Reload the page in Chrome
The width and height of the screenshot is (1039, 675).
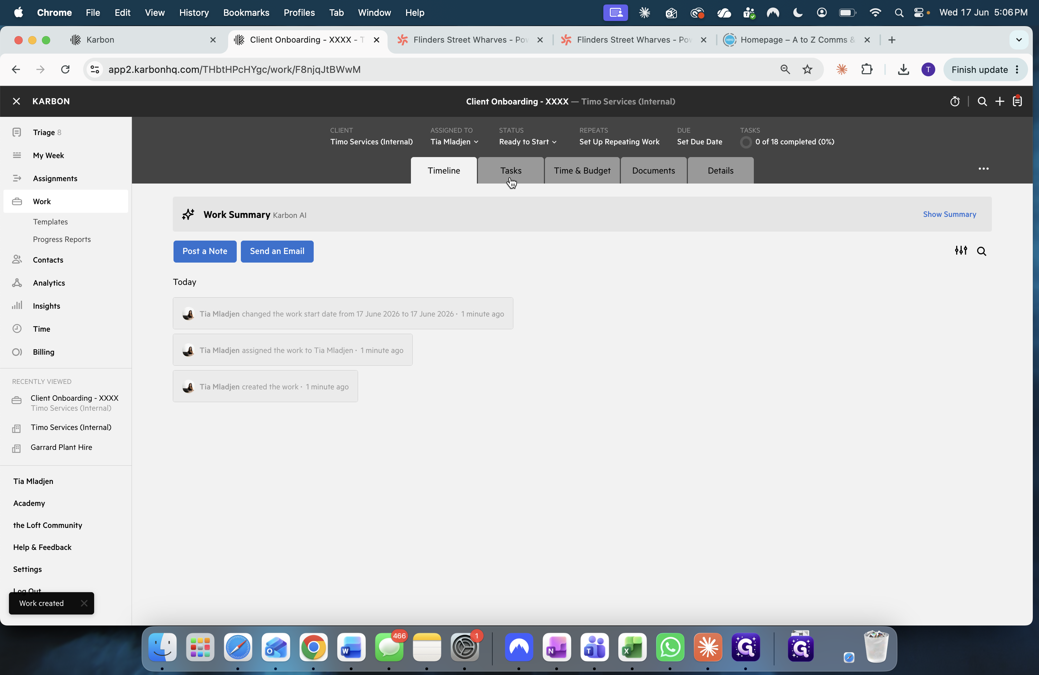point(66,69)
